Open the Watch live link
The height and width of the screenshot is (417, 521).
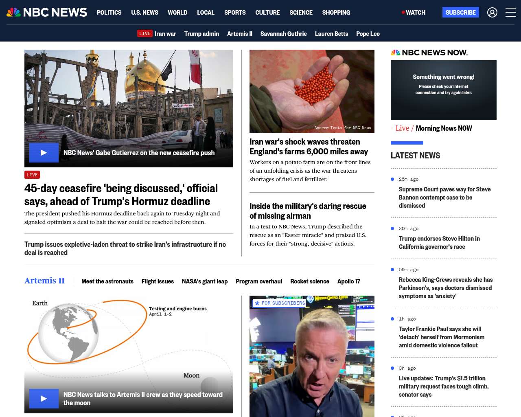pyautogui.click(x=414, y=13)
